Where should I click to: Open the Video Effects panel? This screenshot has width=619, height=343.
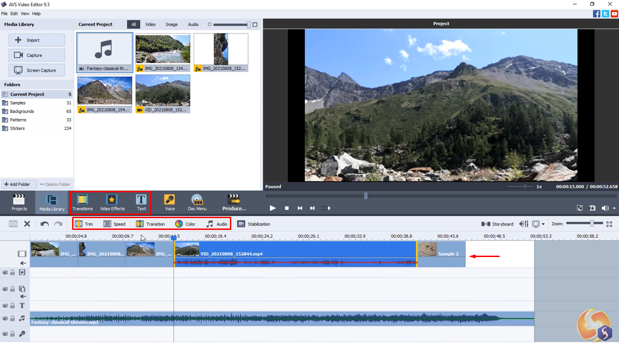tap(112, 202)
